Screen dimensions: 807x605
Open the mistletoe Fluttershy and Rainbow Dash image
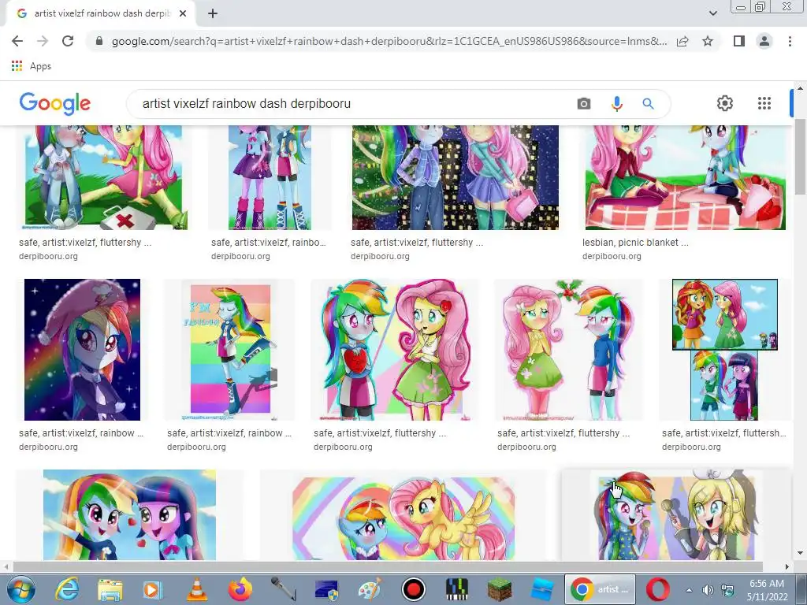(568, 350)
